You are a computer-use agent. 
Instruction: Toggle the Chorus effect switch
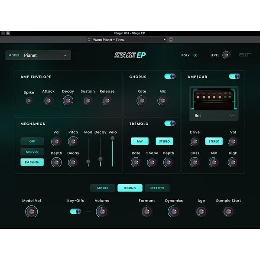pyautogui.click(x=170, y=76)
